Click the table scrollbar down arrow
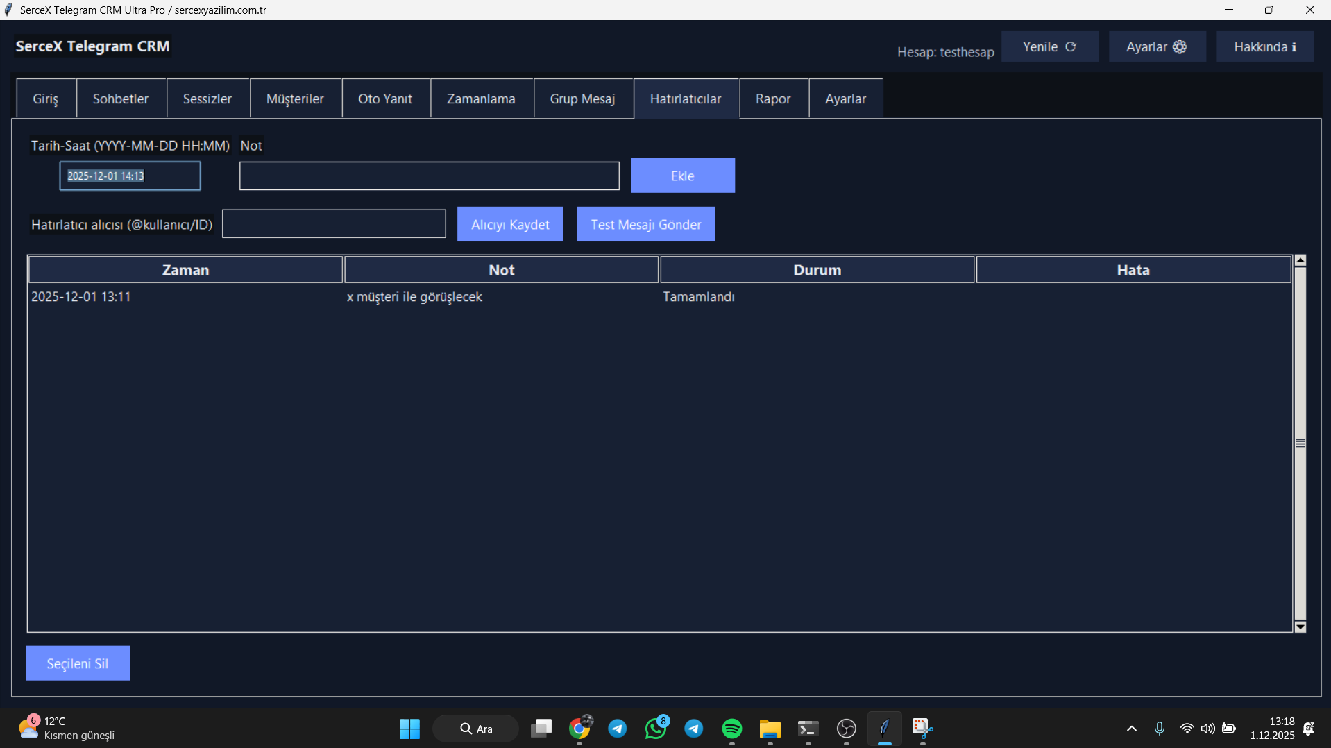The height and width of the screenshot is (748, 1331). (x=1300, y=627)
